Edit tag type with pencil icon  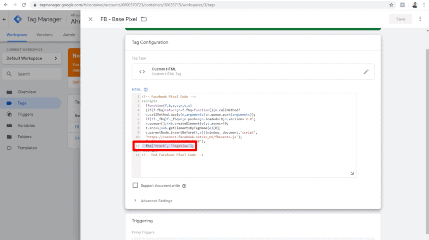pos(366,72)
